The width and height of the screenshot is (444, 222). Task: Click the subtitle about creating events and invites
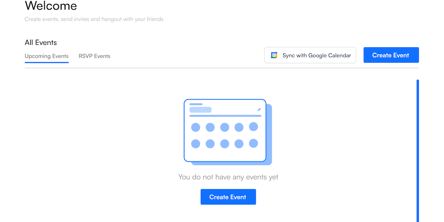(94, 19)
